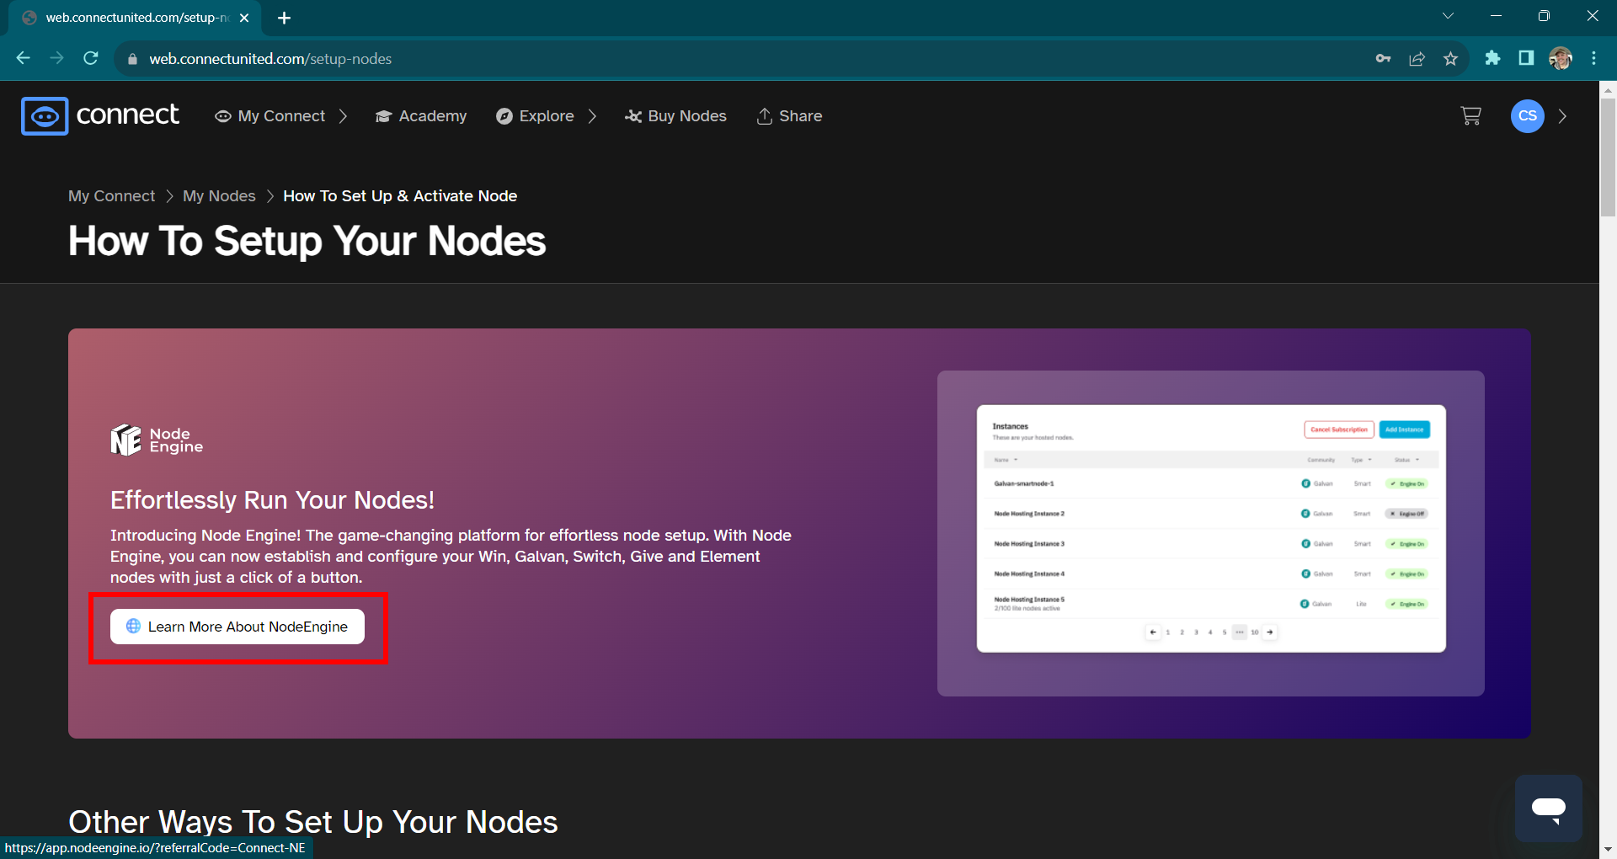Click the 'Other Ways To Set Up Your Nodes' heading

pos(313,822)
